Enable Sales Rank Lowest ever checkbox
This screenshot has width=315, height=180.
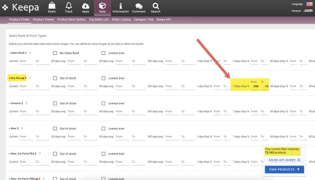tap(103, 53)
